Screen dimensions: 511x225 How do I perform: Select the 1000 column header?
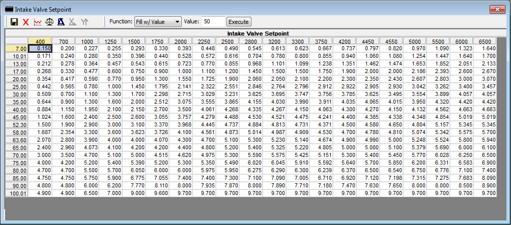pyautogui.click(x=87, y=41)
